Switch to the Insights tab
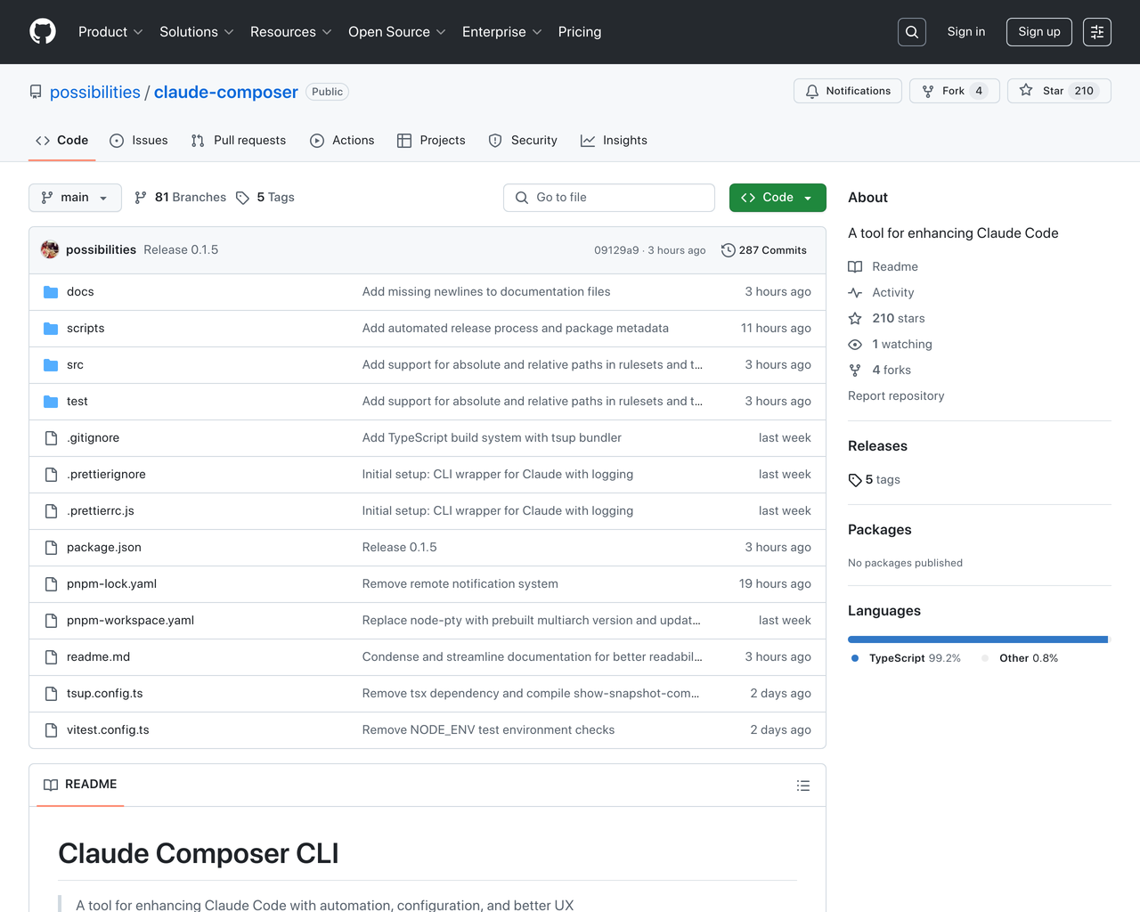Screen dimensions: 1140x912 point(614,141)
